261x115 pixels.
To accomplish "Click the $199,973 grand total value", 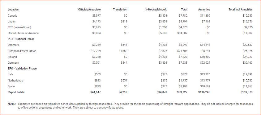I will (x=246, y=92).
